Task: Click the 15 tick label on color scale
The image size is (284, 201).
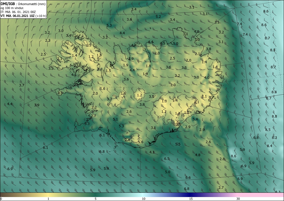Action: point(191,199)
